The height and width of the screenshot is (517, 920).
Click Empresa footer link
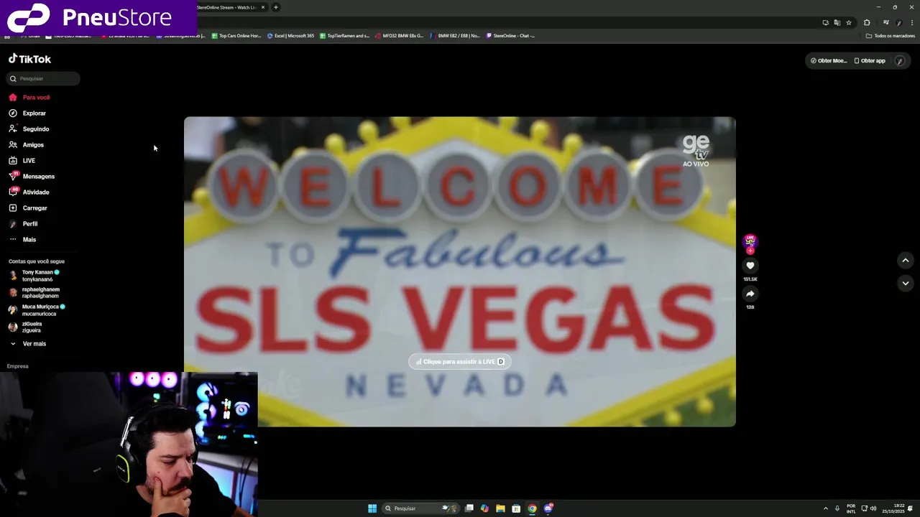click(x=18, y=366)
